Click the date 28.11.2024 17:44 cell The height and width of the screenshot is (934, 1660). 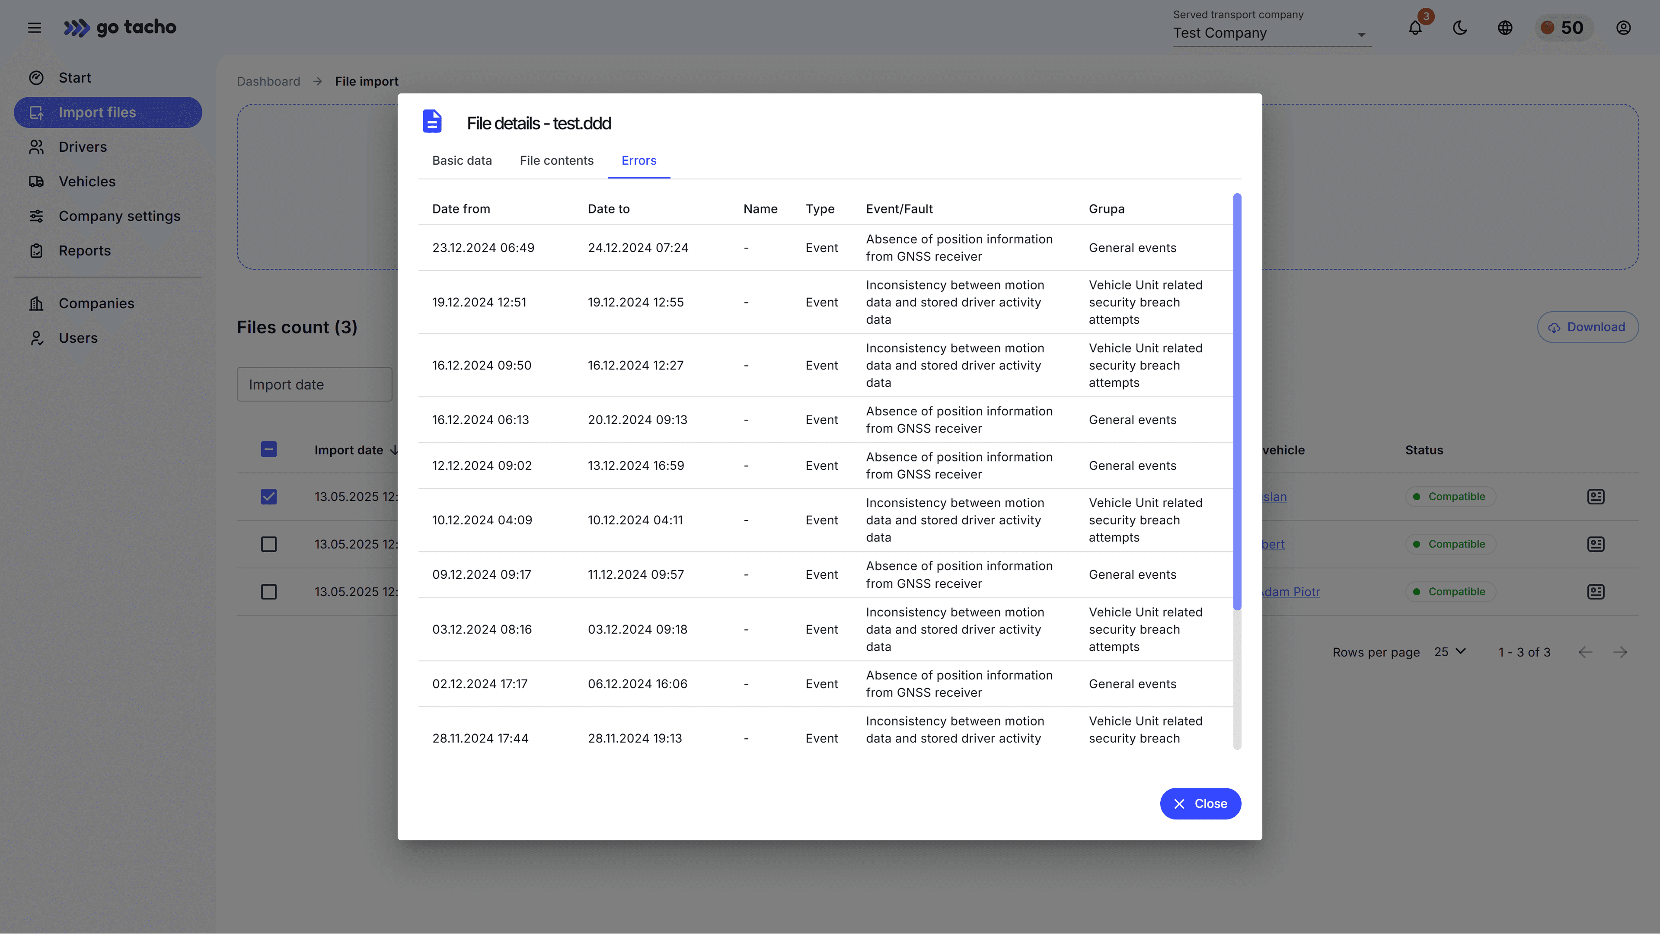pos(480,739)
